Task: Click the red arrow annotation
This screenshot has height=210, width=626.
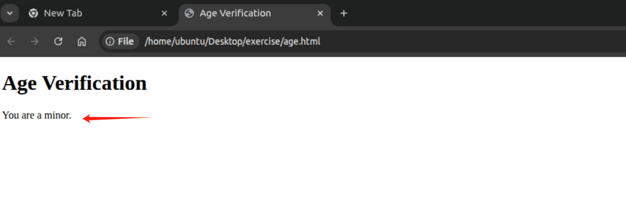Action: click(117, 118)
